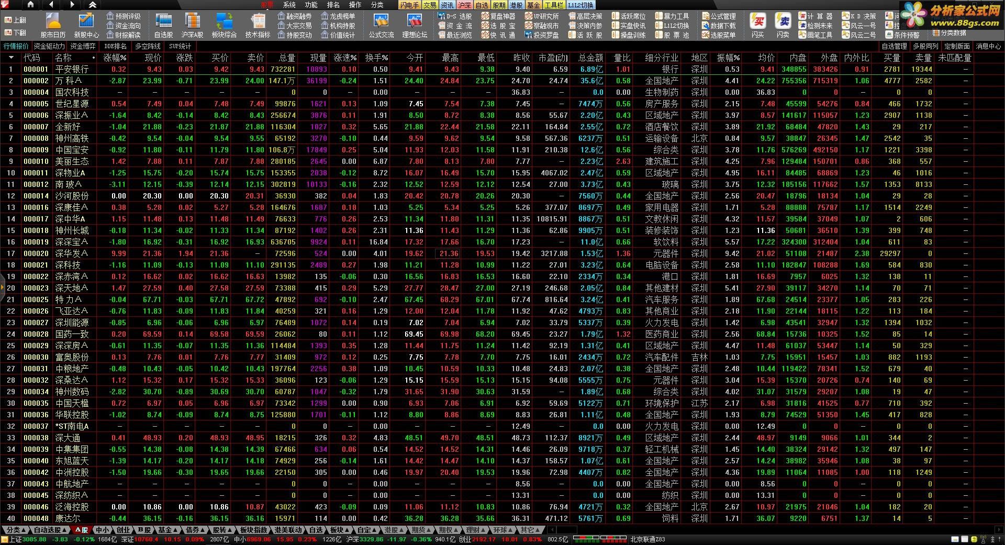Switch to the 多空阵线 tab
1005x545 pixels.
tap(148, 46)
